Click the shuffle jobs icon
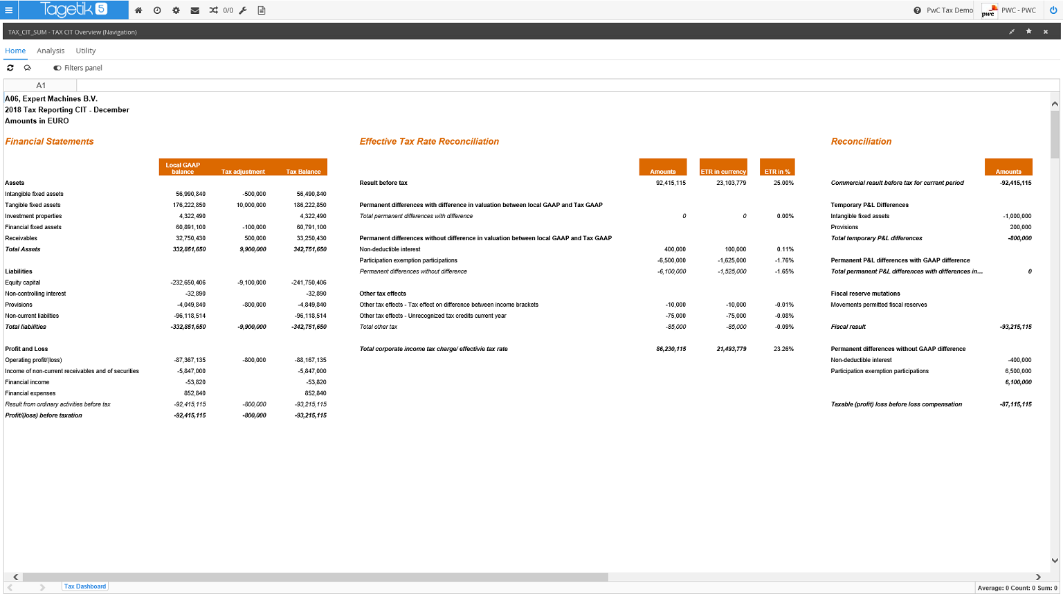 click(x=213, y=10)
